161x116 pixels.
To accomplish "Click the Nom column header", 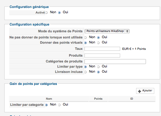I will pyautogui.click(x=49, y=99).
